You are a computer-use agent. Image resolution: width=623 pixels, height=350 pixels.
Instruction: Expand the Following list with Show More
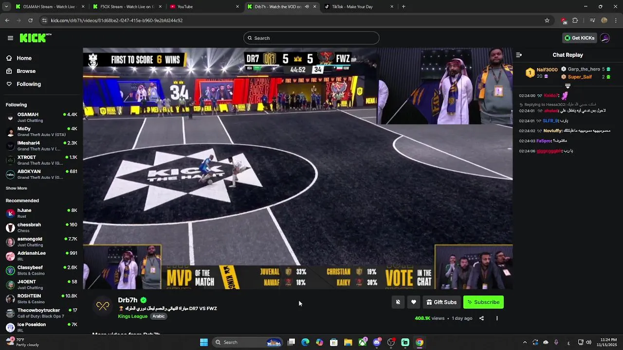17,188
